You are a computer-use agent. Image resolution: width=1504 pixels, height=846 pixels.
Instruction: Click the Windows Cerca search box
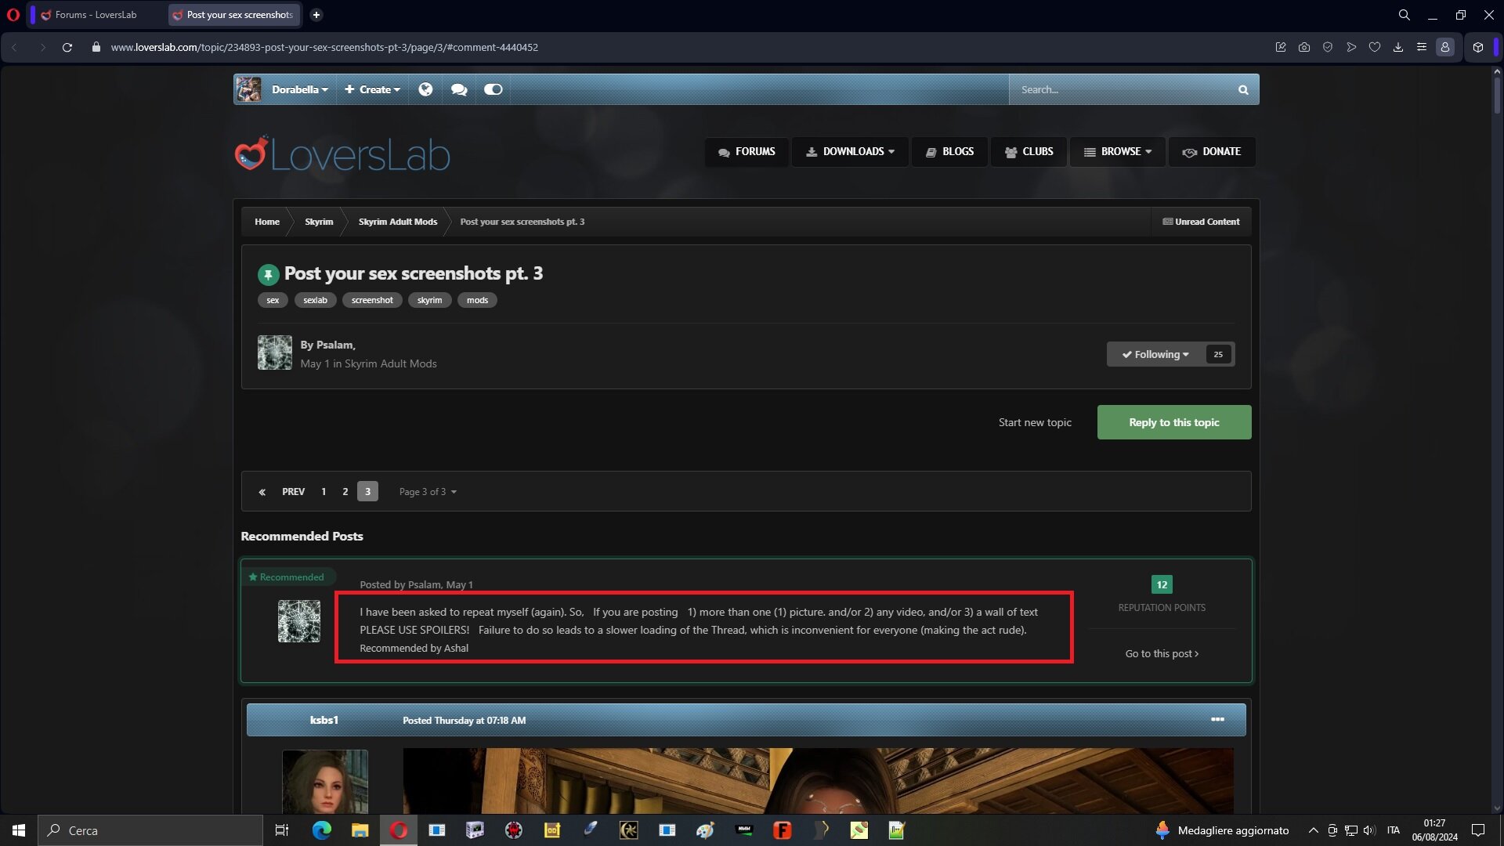[x=150, y=830]
